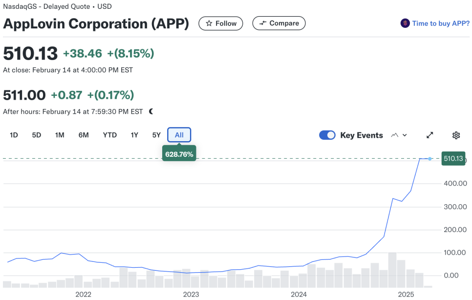Click 'After hours: February 14' timestamp text
This screenshot has height=300, width=472.
click(73, 111)
